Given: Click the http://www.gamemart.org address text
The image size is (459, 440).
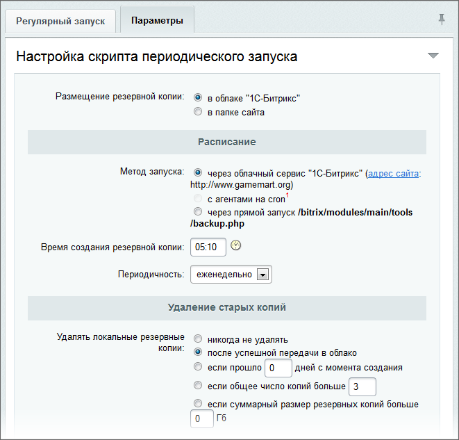Looking at the screenshot, I should coord(240,185).
